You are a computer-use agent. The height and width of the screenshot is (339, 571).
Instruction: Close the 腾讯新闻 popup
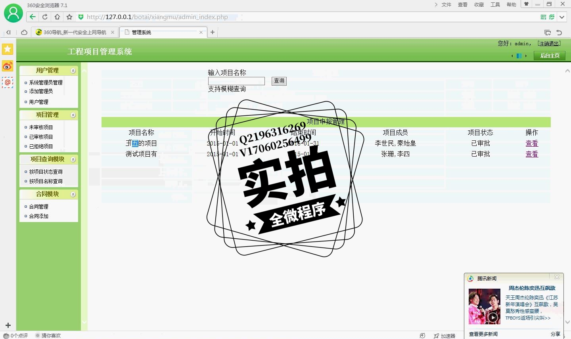[557, 277]
